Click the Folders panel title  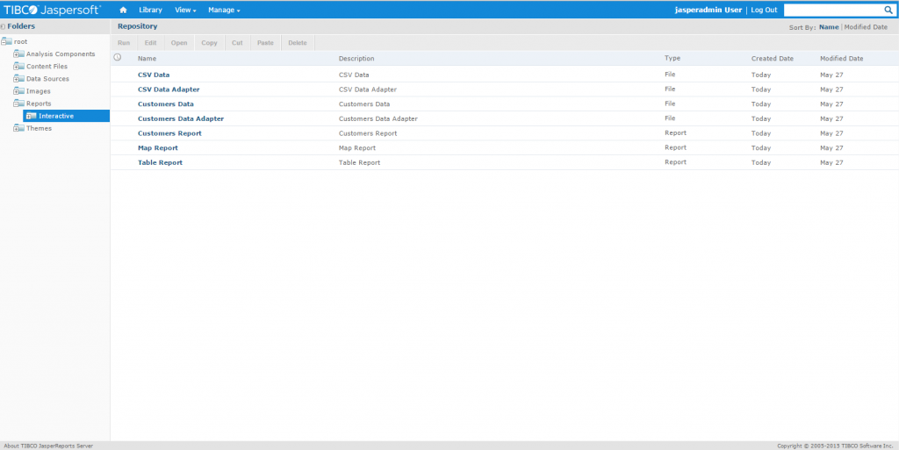[x=21, y=26]
